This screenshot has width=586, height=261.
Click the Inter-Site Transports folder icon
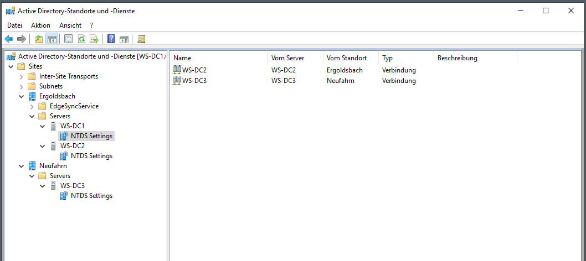pos(32,76)
